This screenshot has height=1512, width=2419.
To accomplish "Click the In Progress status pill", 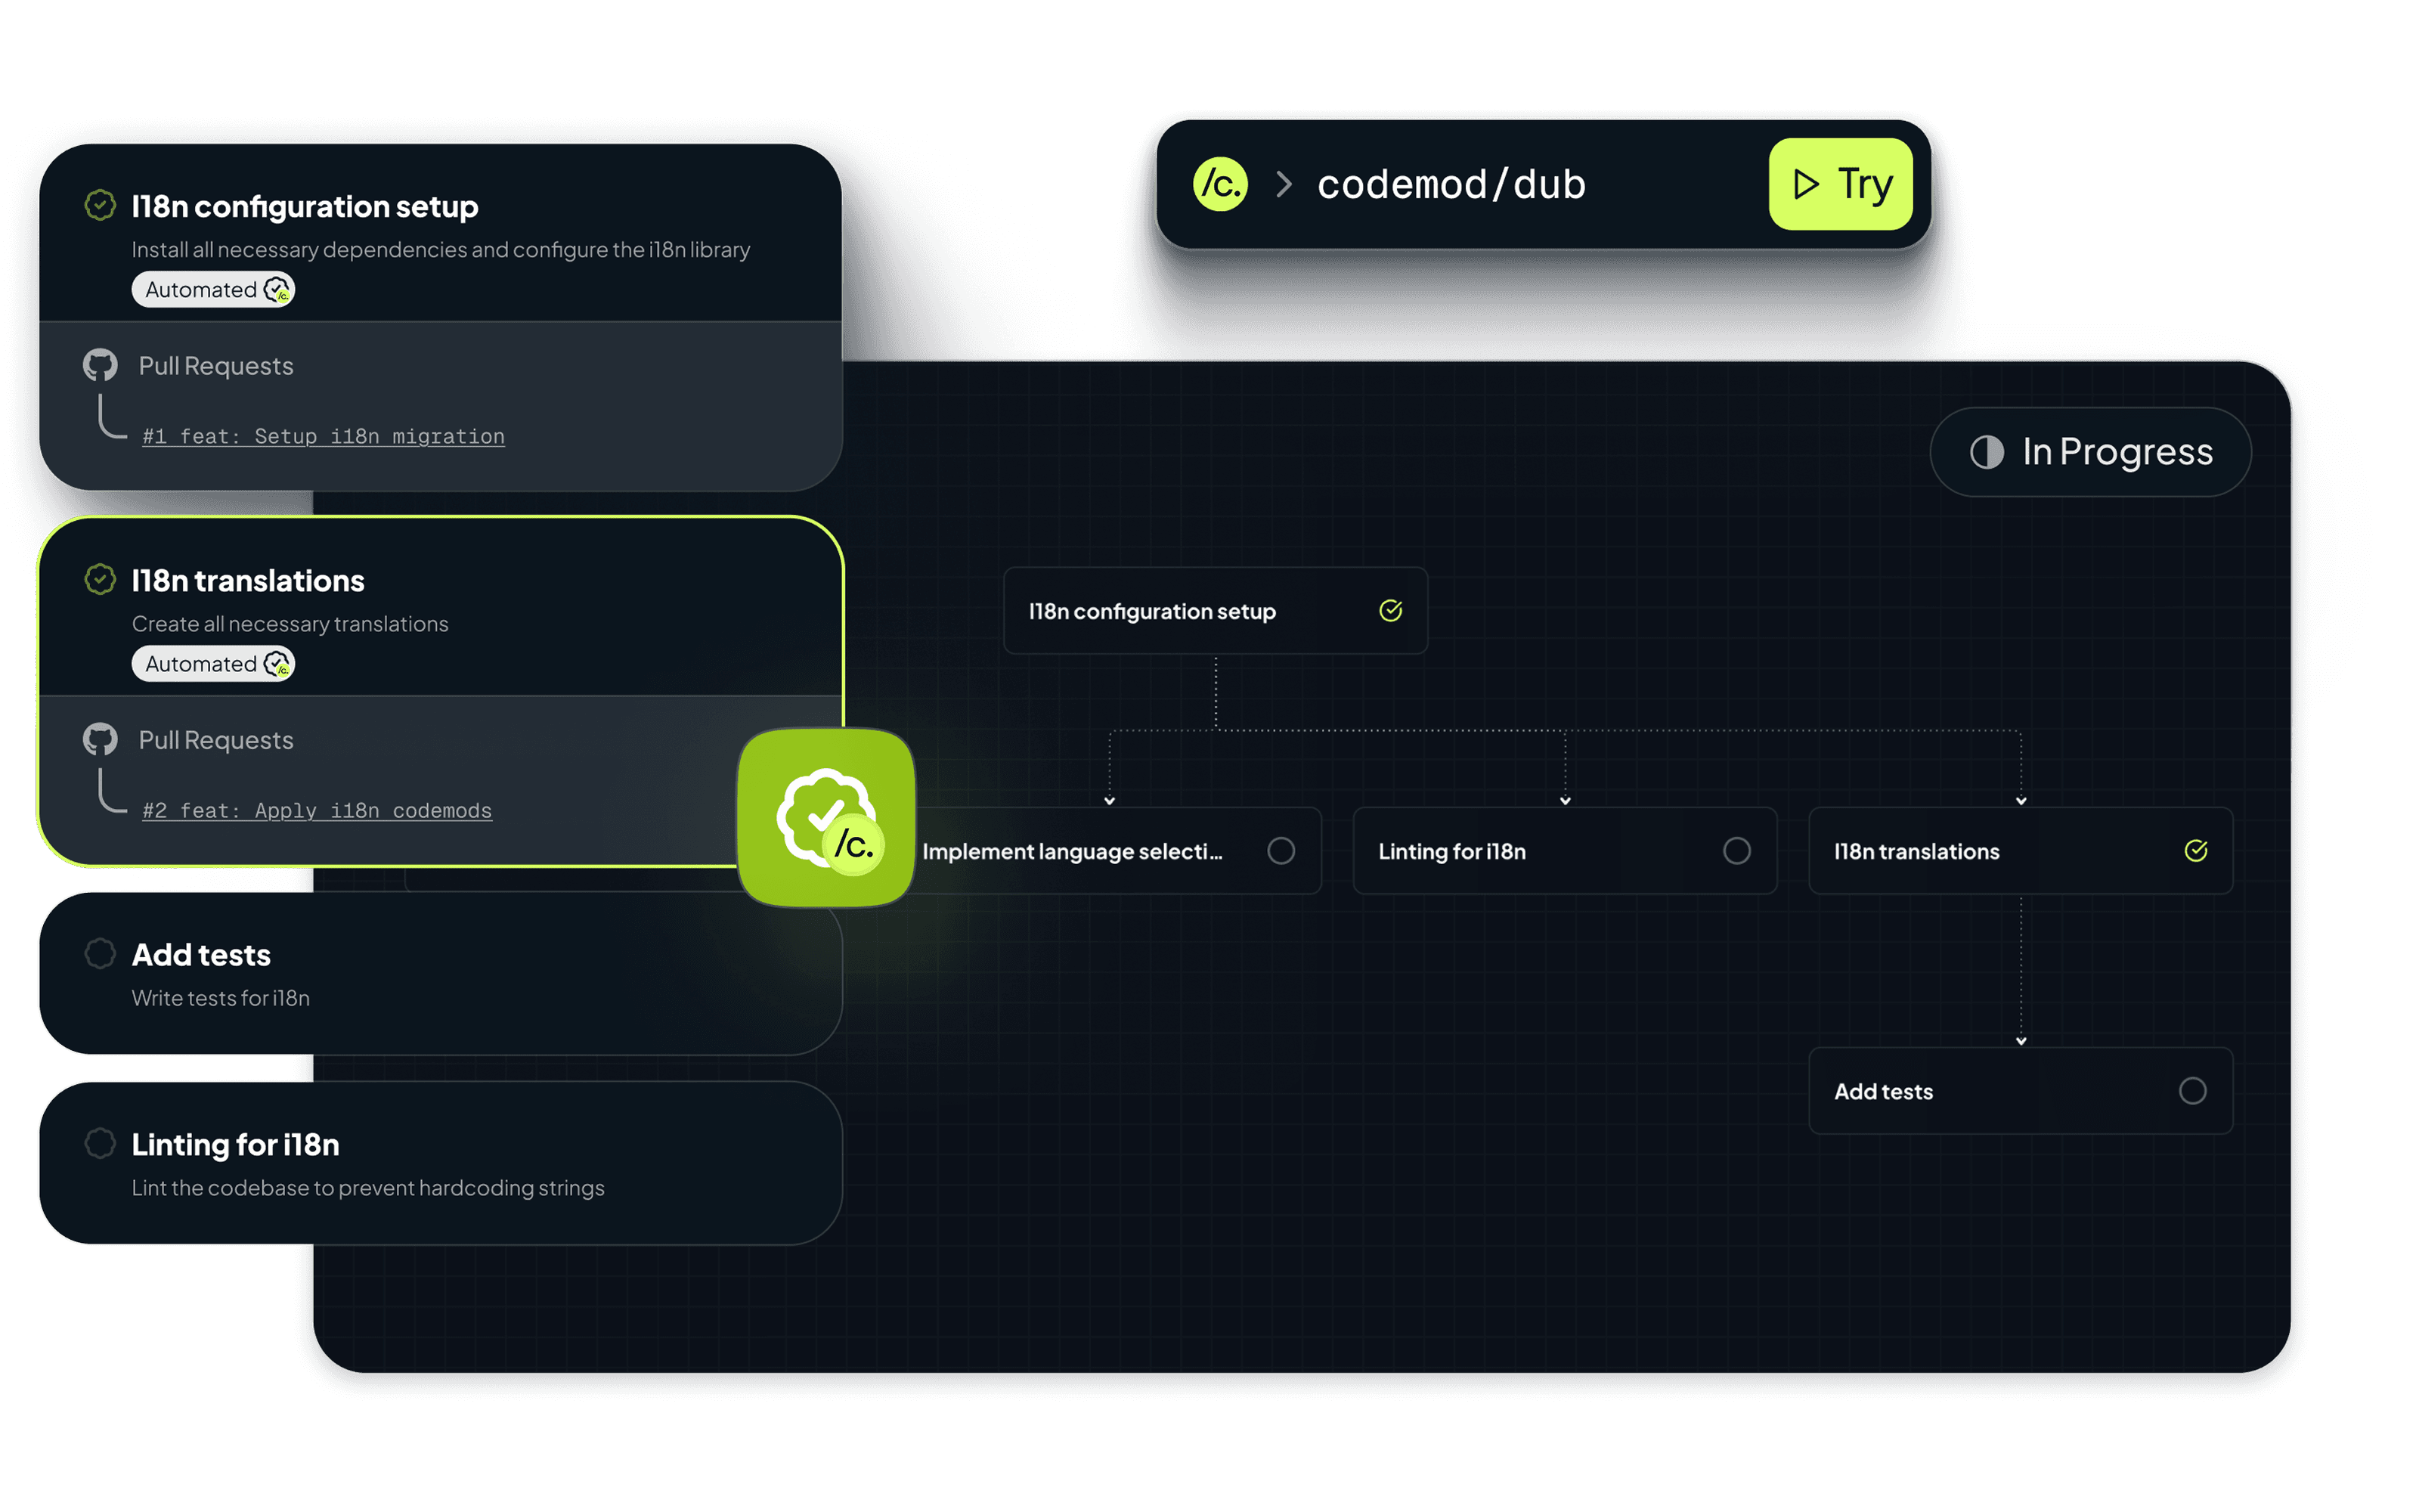I will [2090, 452].
